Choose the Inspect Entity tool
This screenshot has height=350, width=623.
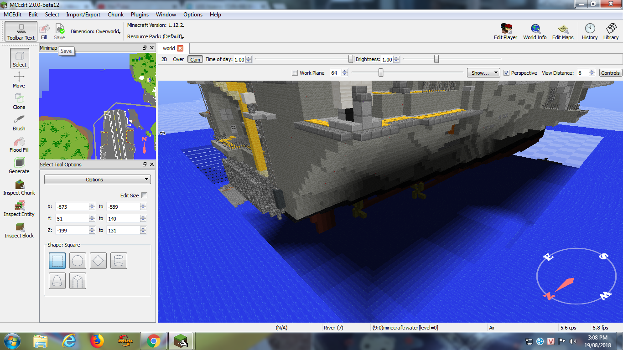pyautogui.click(x=19, y=208)
